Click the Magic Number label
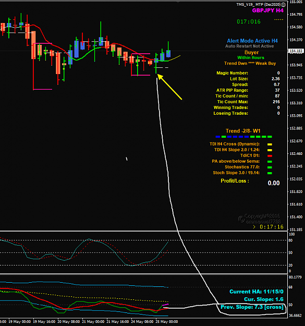305x326 pixels. [233, 73]
